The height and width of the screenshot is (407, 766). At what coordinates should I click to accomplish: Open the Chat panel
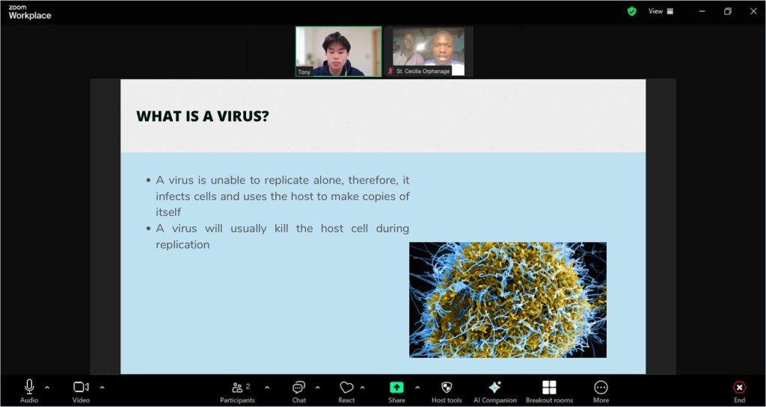[298, 391]
